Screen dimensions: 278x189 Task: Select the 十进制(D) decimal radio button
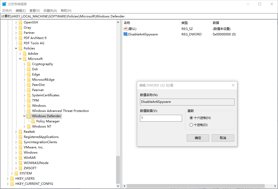tap(191, 125)
